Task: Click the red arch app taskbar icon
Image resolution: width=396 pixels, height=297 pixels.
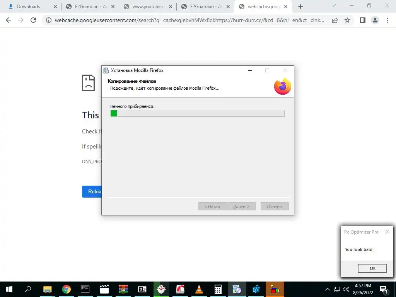Action: coord(180,289)
